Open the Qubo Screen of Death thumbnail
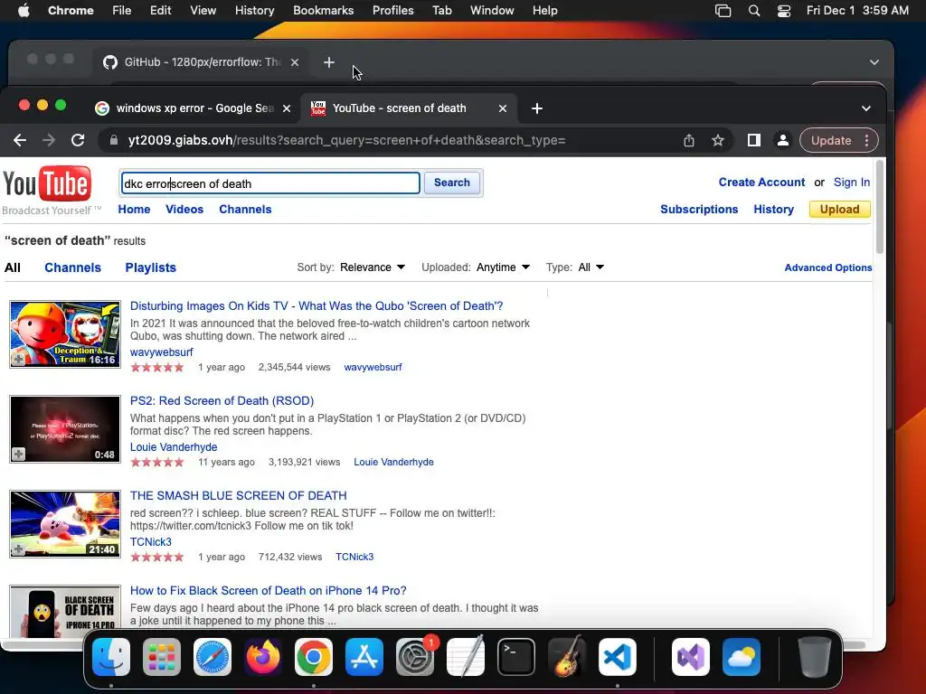 65,334
